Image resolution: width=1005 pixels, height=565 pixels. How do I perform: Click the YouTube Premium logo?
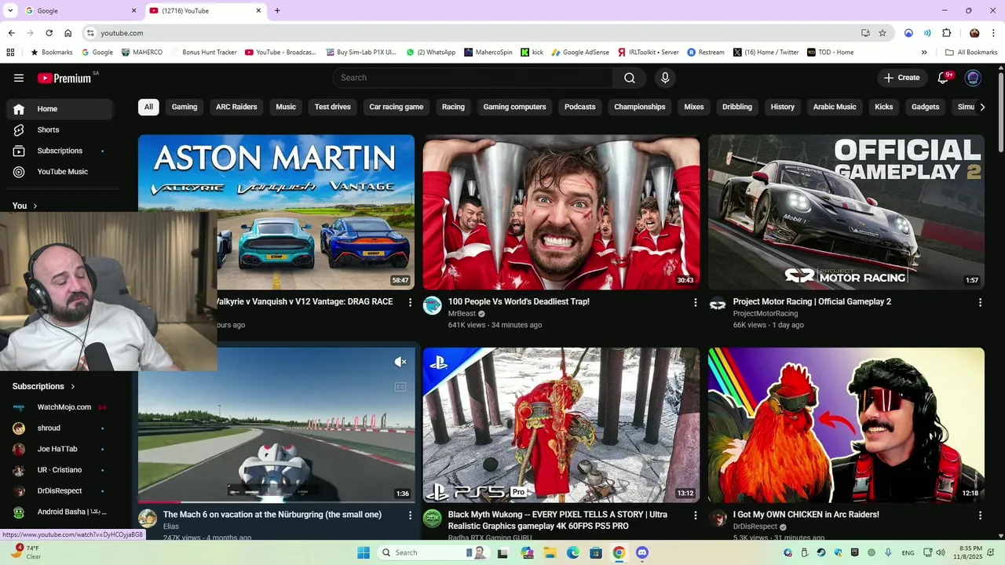tap(64, 78)
